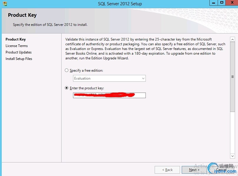Click the Next button
This screenshot has height=176, width=238.
[x=194, y=170]
